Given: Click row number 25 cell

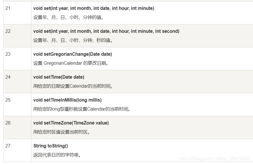Looking at the screenshot, I should (17, 104).
